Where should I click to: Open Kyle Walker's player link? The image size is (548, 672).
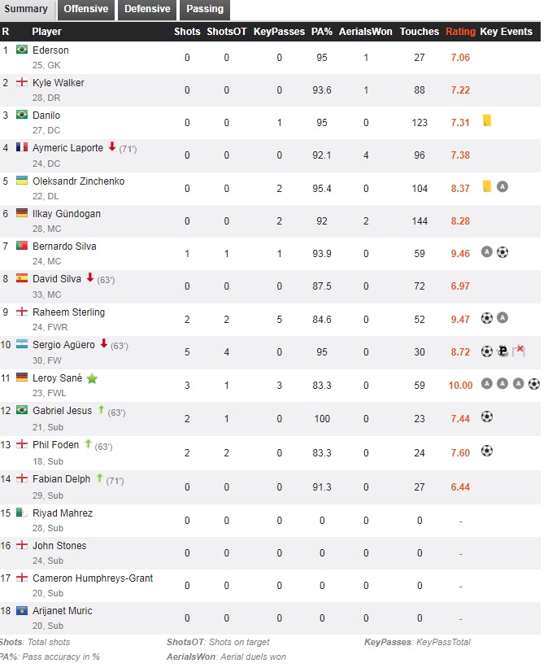coord(59,83)
